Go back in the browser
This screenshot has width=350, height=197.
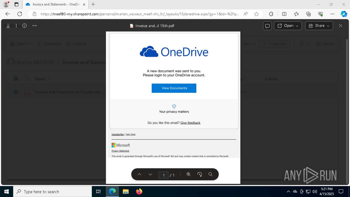[x=8, y=14]
